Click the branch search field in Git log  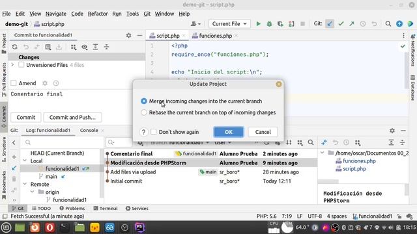(x=63, y=143)
